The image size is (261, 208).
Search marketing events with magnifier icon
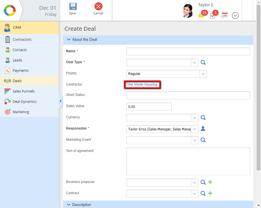(203, 140)
